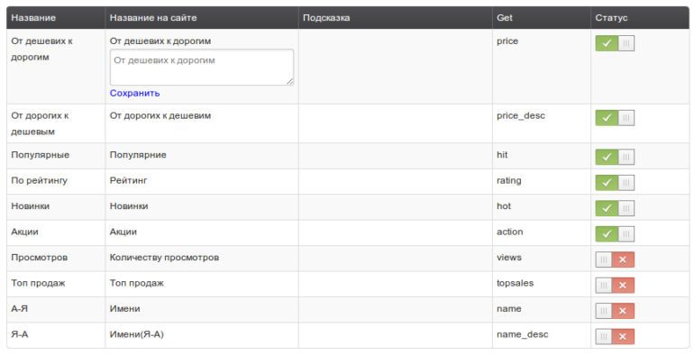This screenshot has width=694, height=355.
Task: Turn off the action row status
Action: click(x=615, y=233)
